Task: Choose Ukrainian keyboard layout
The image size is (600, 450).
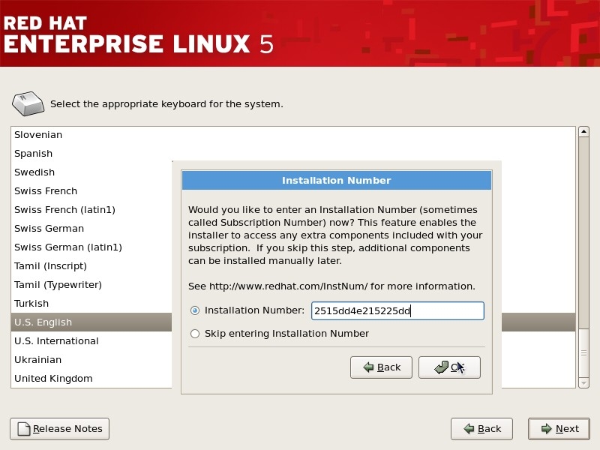Action: [x=91, y=360]
